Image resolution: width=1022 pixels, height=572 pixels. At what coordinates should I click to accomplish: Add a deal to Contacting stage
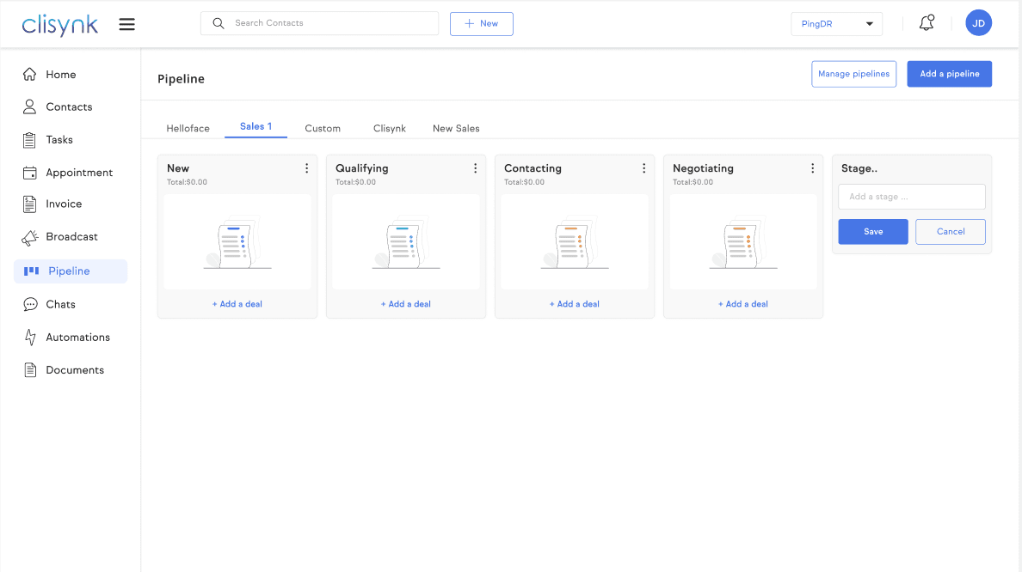tap(574, 304)
